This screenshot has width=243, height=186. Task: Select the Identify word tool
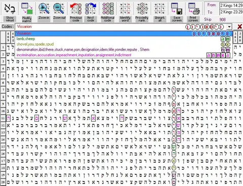(125, 9)
